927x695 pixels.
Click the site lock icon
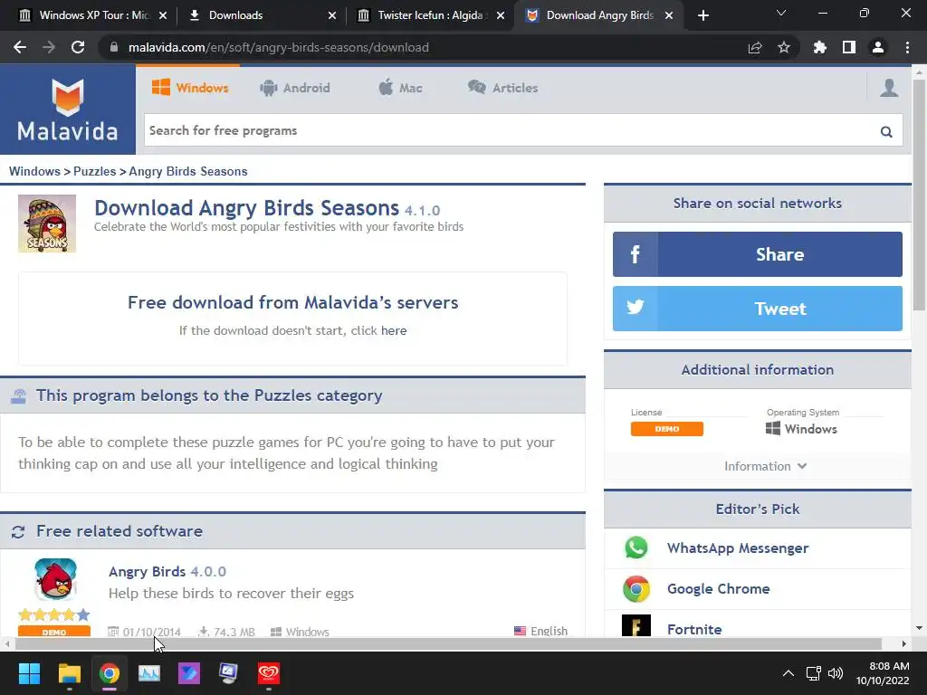113,47
